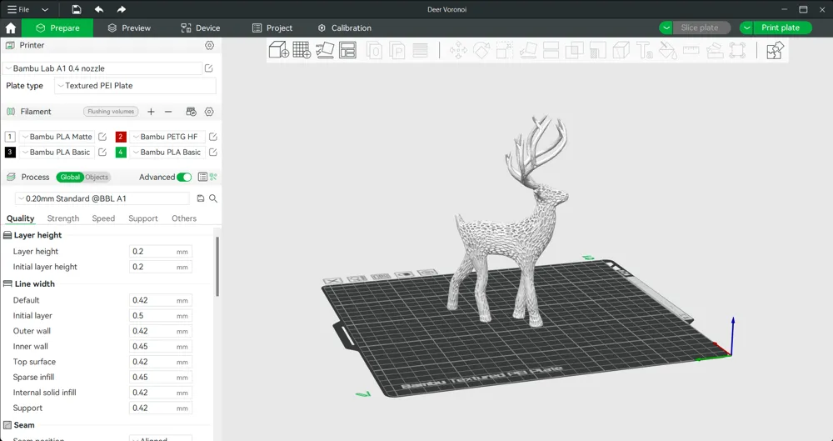Image resolution: width=833 pixels, height=441 pixels.
Task: Save the 0.20mm Standard process preset
Action: 201,198
